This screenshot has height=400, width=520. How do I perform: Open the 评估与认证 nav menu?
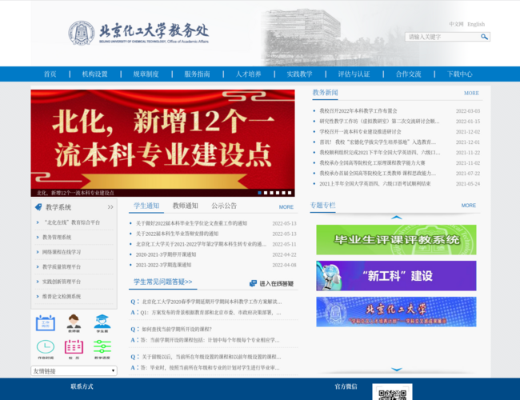coord(354,74)
